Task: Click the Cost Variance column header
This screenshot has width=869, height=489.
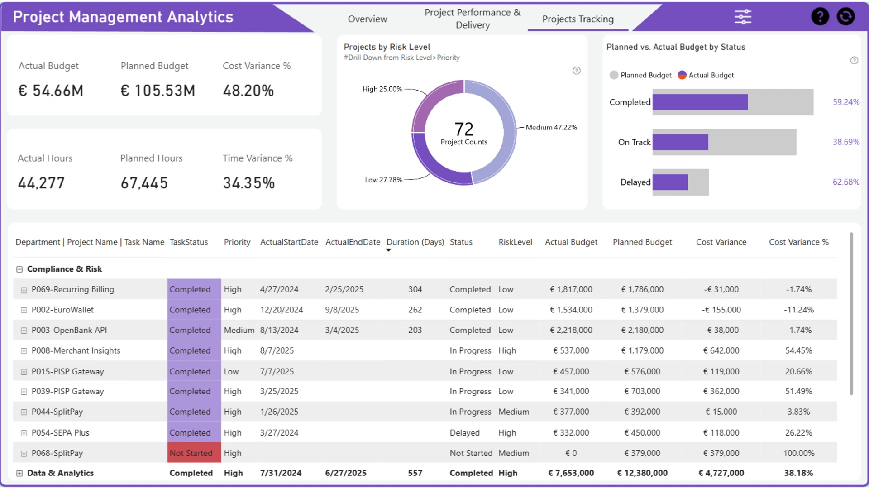Action: point(721,242)
